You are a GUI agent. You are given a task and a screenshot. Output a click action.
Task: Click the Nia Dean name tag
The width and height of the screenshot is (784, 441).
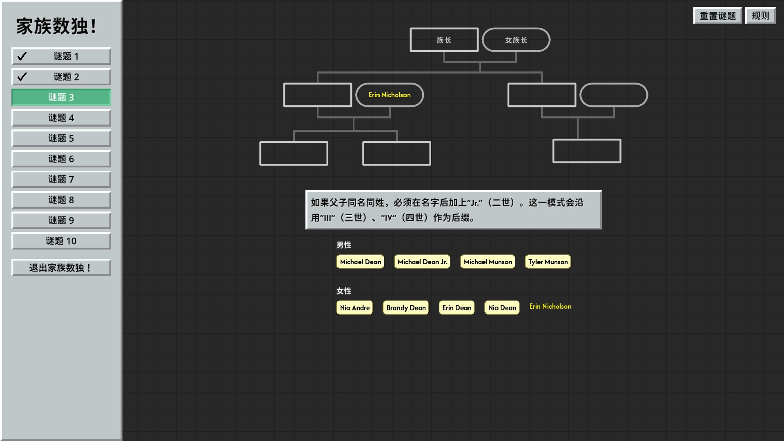(502, 307)
